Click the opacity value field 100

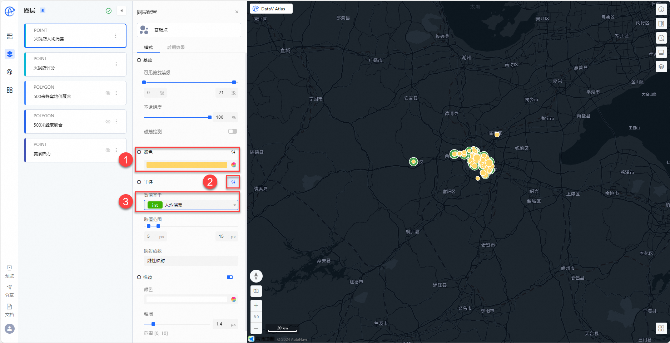(x=225, y=117)
